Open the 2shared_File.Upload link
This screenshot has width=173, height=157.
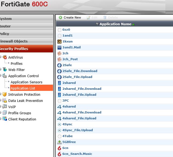[79, 95]
